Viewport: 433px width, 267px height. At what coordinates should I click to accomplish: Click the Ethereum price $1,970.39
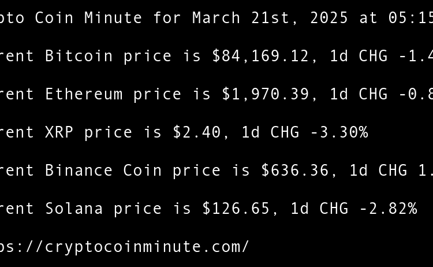pyautogui.click(x=266, y=94)
